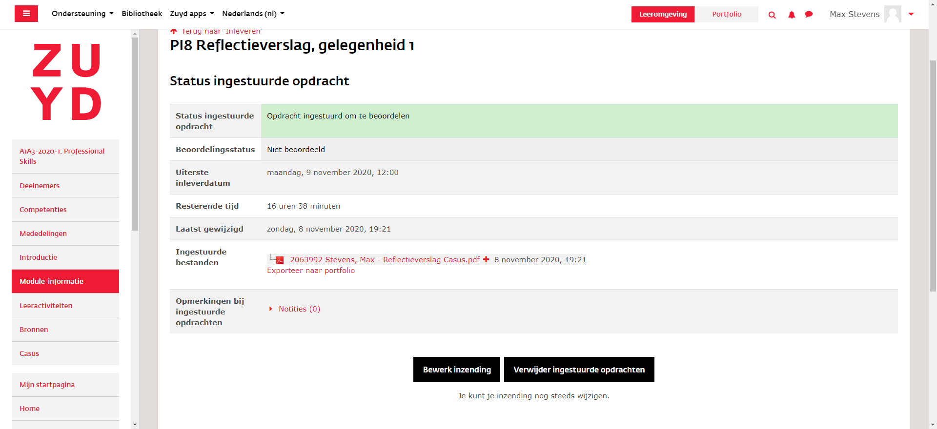Click the red hamburger menu icon
The width and height of the screenshot is (937, 429).
[x=26, y=14]
